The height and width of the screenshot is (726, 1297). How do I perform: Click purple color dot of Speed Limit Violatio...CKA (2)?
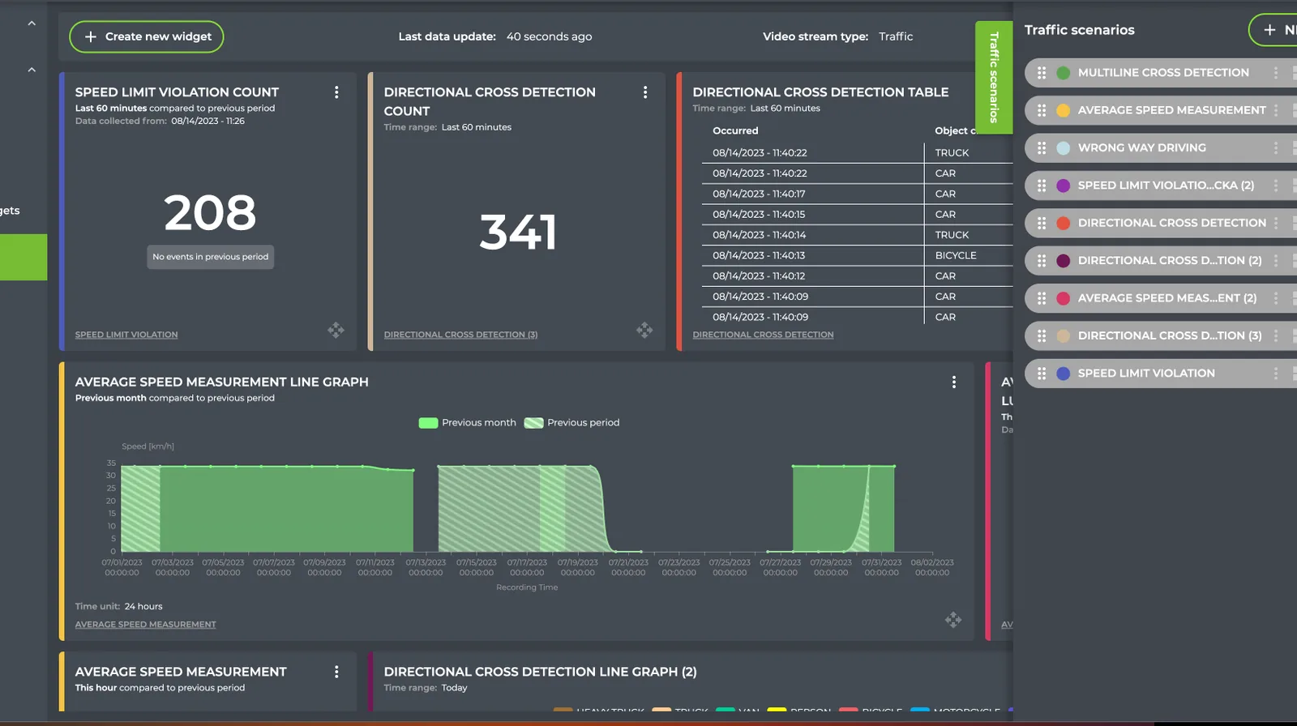tap(1064, 186)
